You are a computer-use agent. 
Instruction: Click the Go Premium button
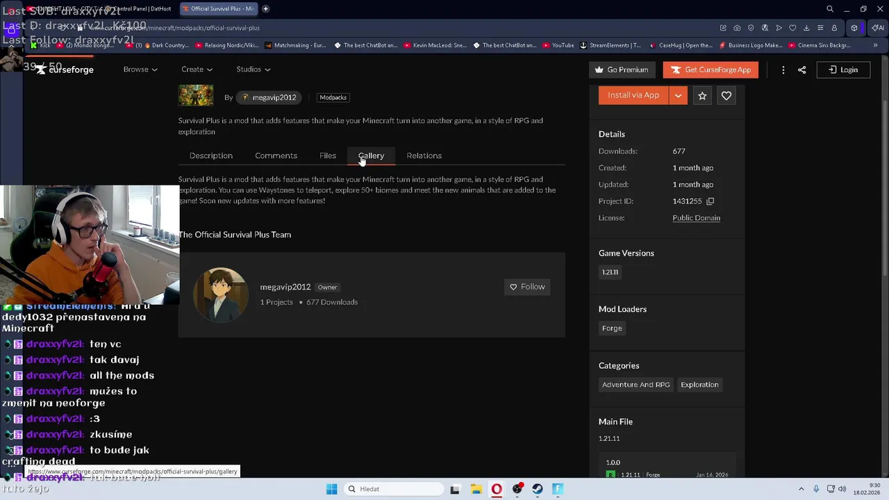[622, 69]
